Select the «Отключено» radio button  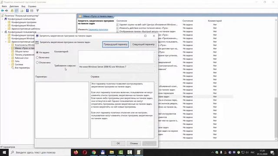(x=37, y=62)
